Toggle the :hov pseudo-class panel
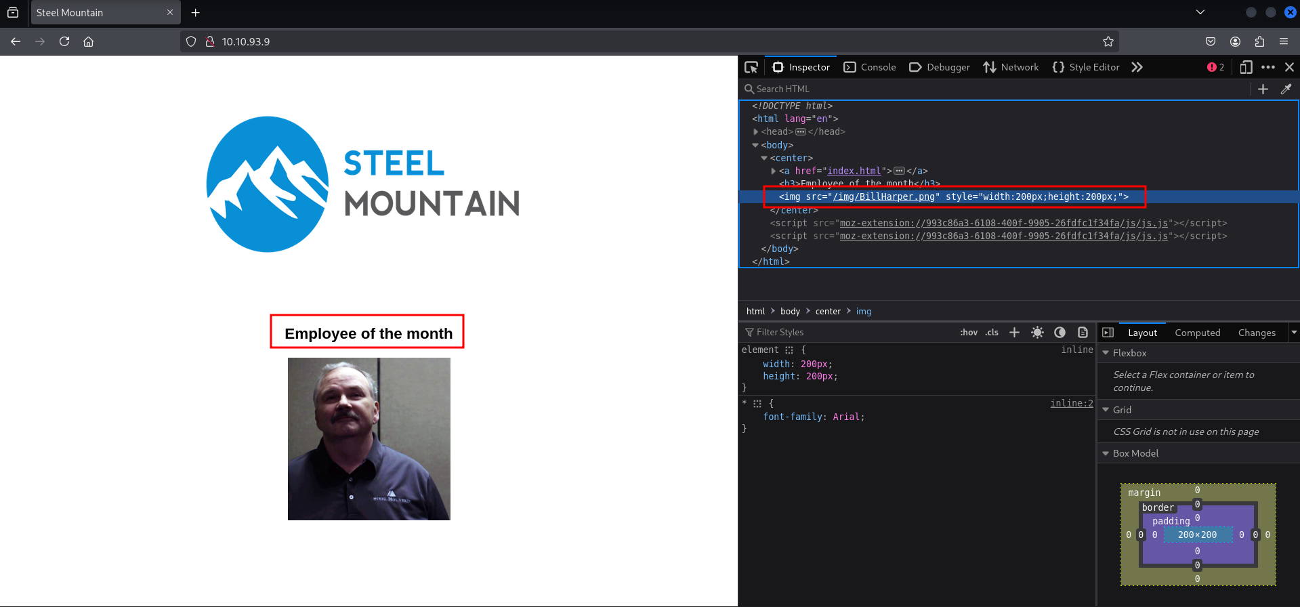Viewport: 1300px width, 607px height. pos(969,332)
